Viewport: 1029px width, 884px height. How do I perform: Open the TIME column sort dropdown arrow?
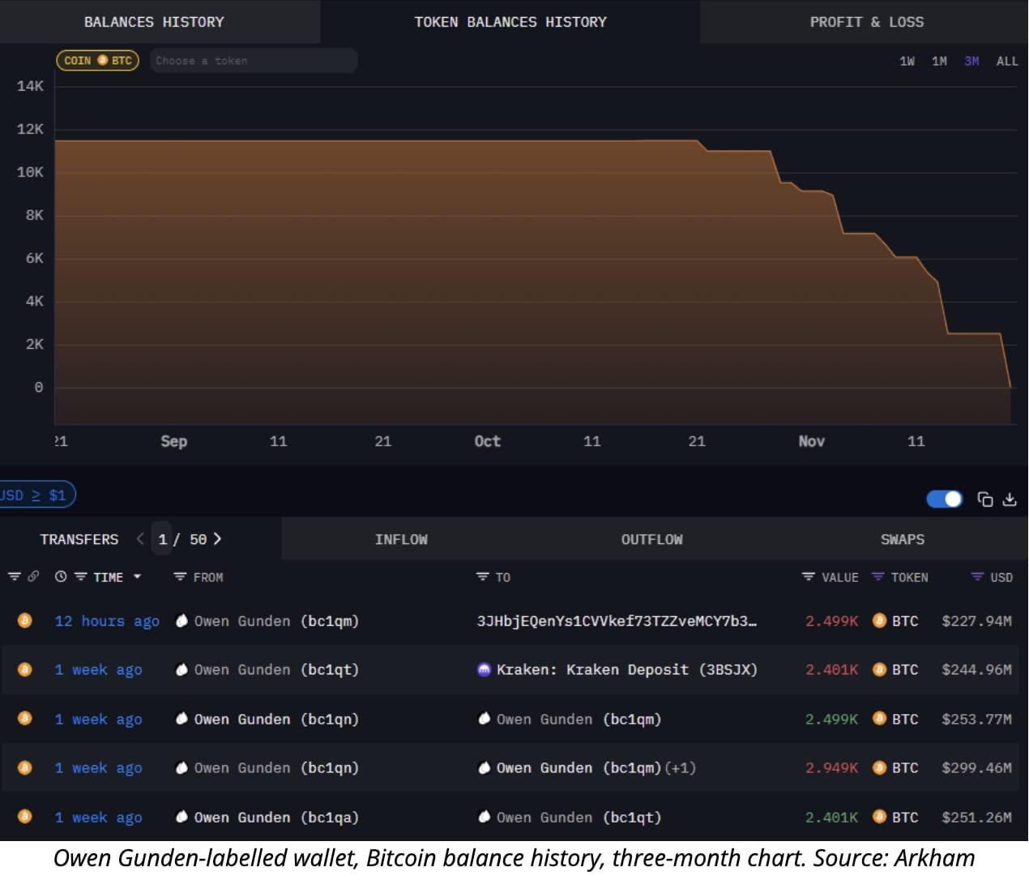tap(138, 577)
